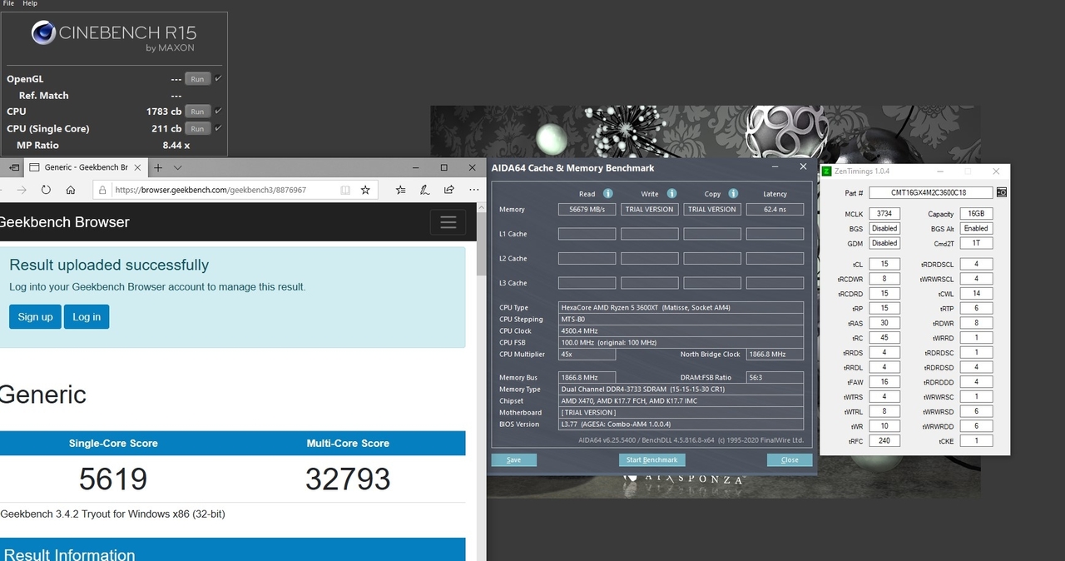Click the tRFC 240 value in ZenTimings
This screenshot has height=561, width=1065.
tap(884, 440)
